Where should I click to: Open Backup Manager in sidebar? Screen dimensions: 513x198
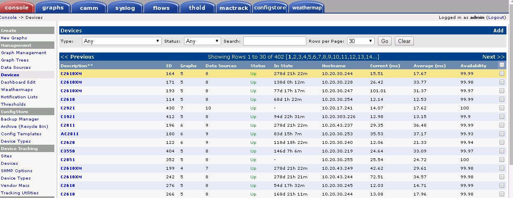click(x=20, y=119)
